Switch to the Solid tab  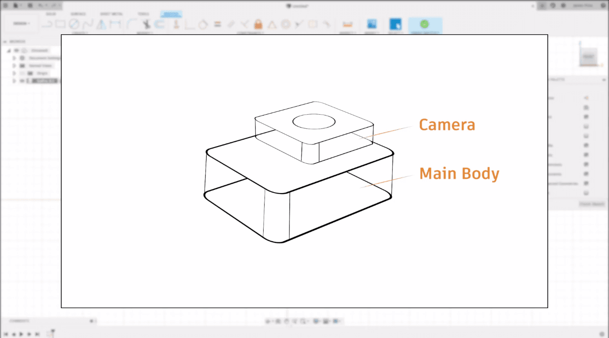pos(51,14)
